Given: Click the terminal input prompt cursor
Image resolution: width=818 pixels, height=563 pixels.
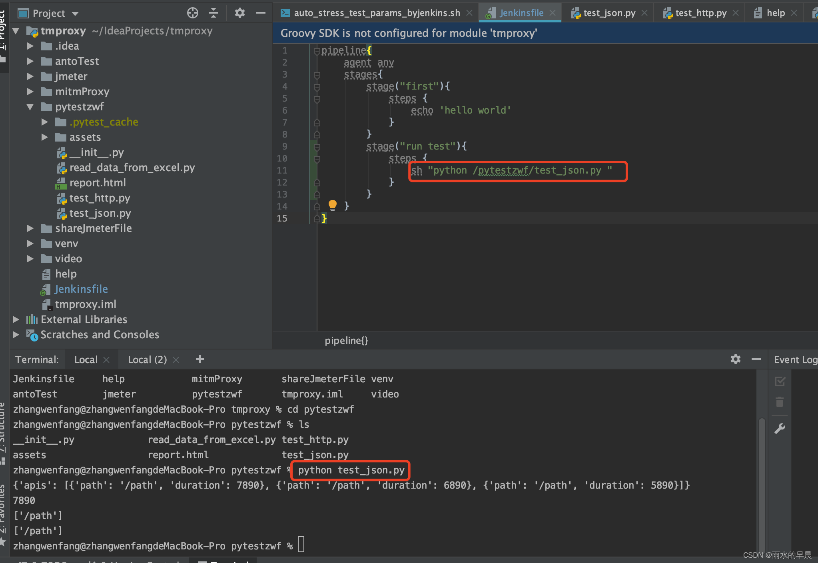Looking at the screenshot, I should pos(301,545).
